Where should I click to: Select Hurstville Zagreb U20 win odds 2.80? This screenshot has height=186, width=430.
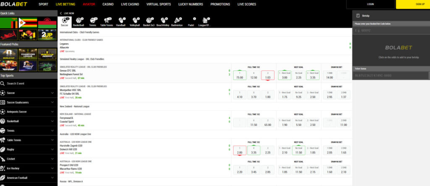pos(240,150)
